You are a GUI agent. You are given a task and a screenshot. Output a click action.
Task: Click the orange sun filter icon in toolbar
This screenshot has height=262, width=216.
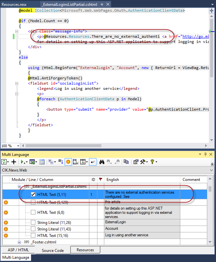tap(68, 162)
